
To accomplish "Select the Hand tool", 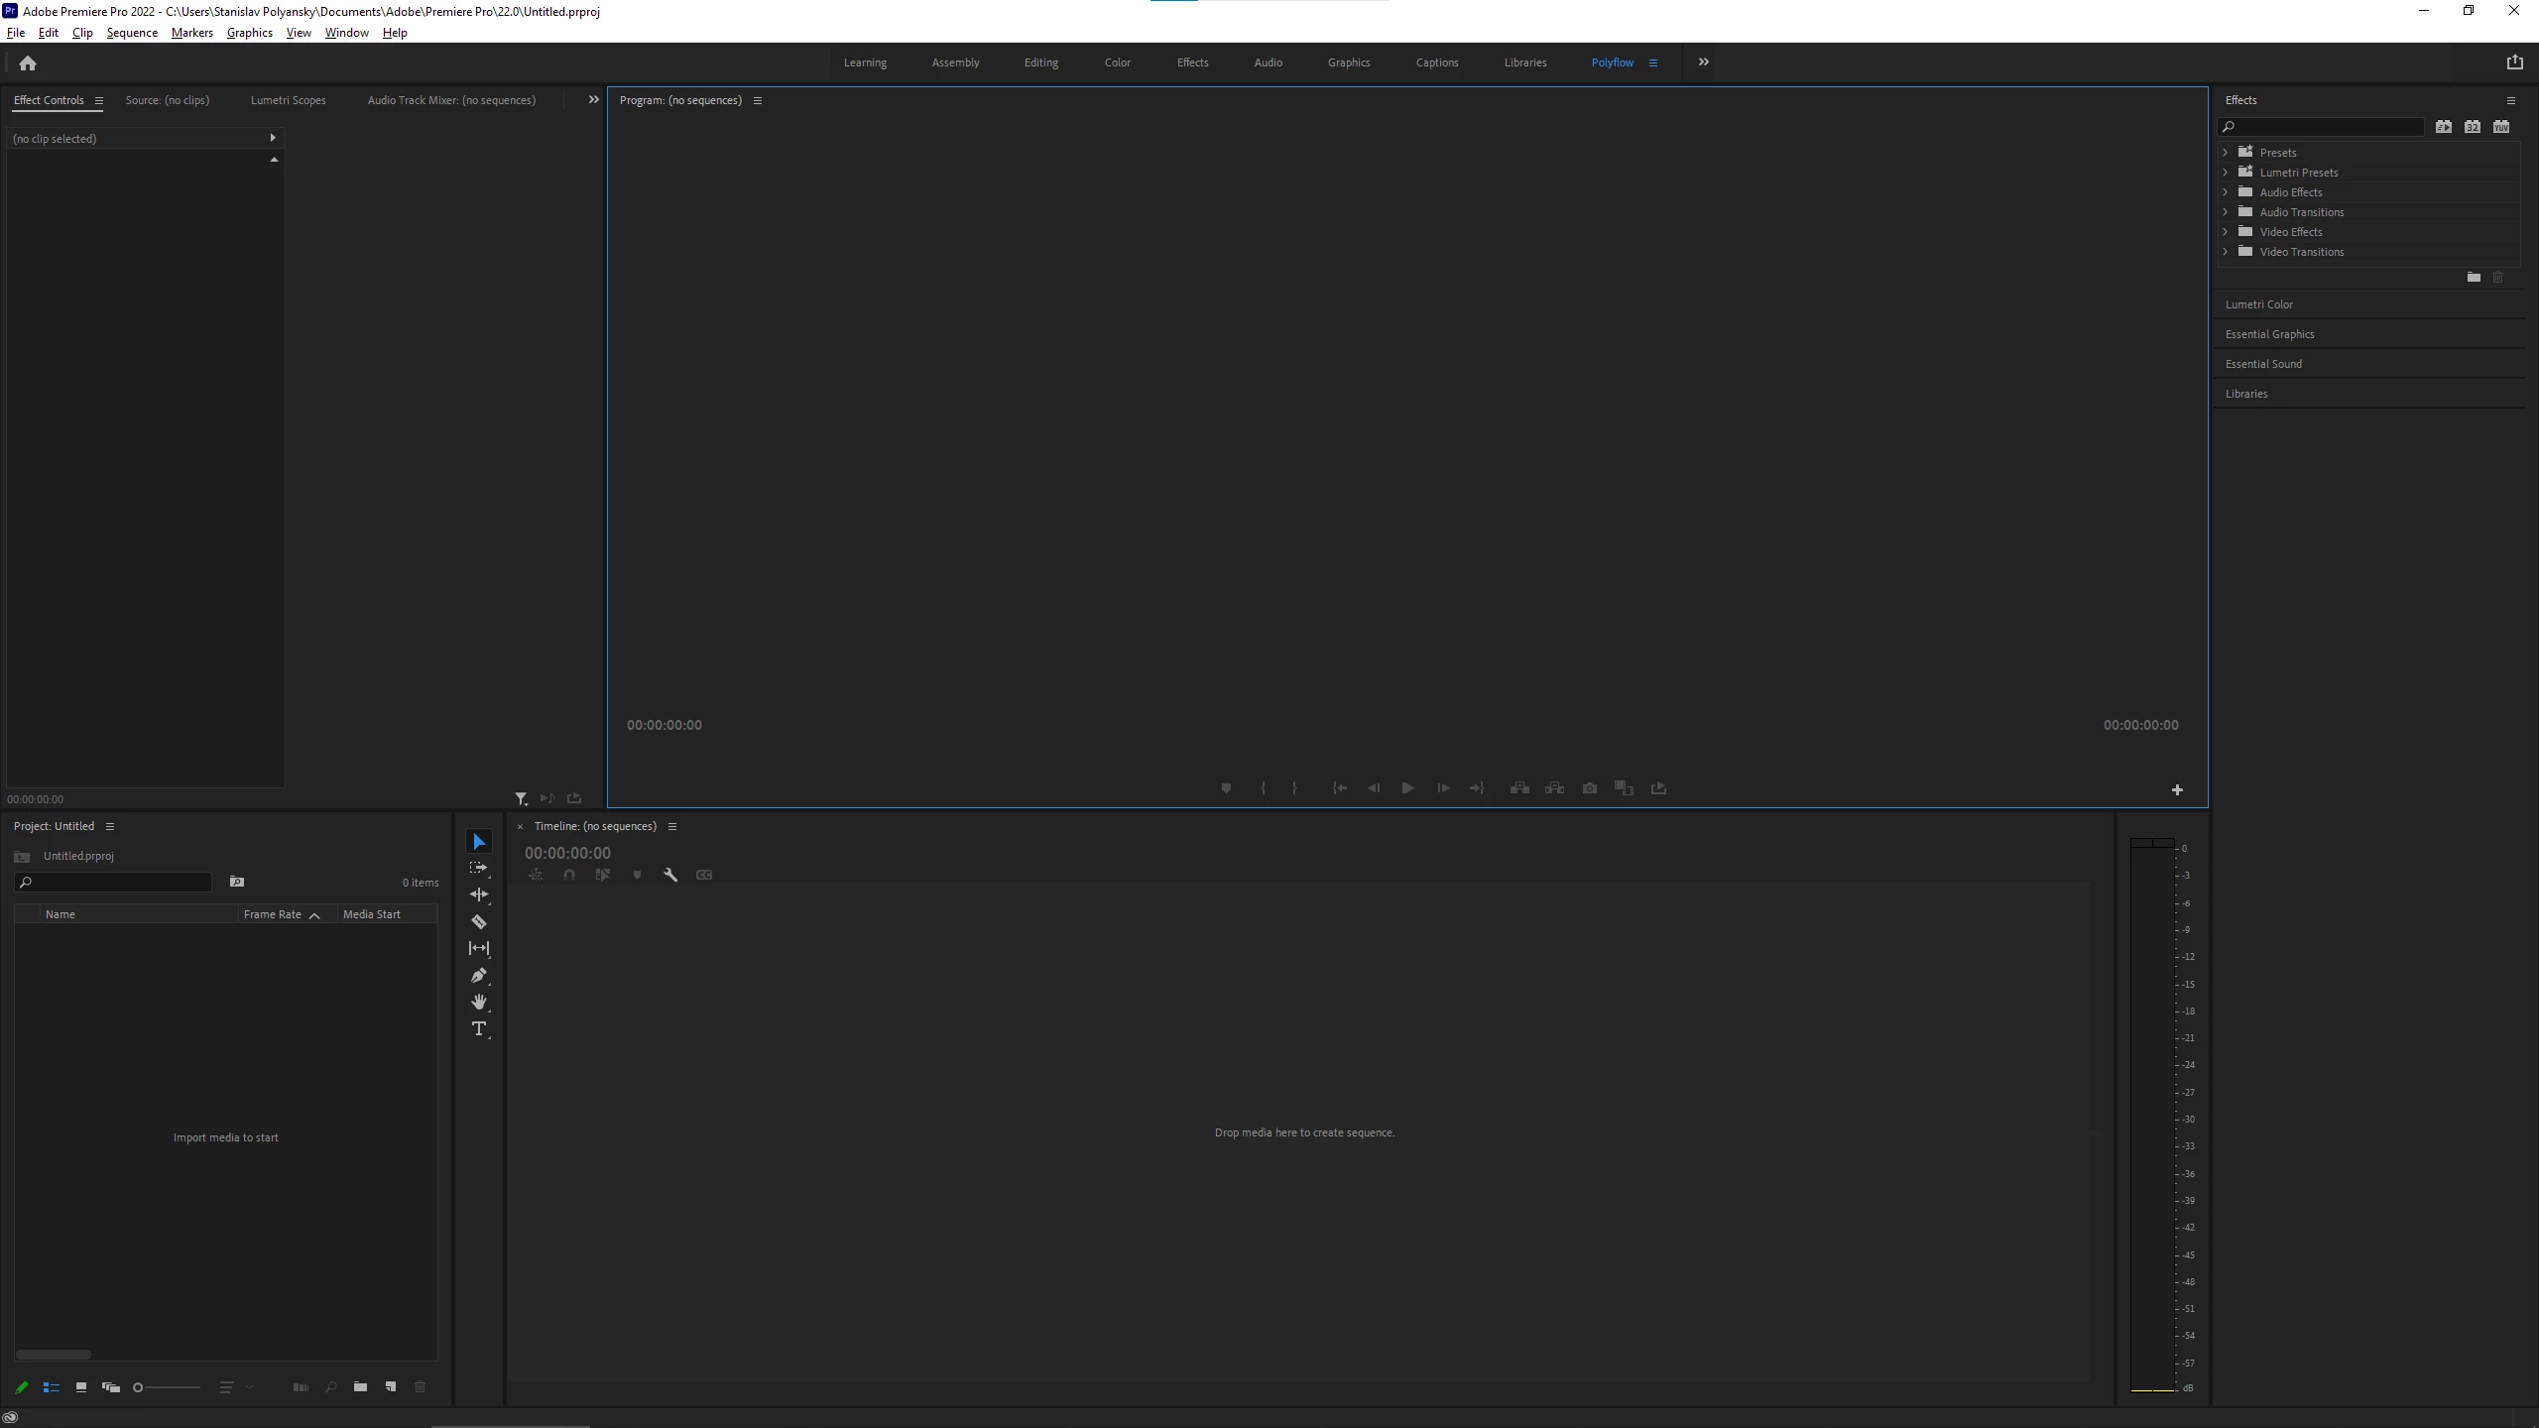I will pyautogui.click(x=478, y=1002).
